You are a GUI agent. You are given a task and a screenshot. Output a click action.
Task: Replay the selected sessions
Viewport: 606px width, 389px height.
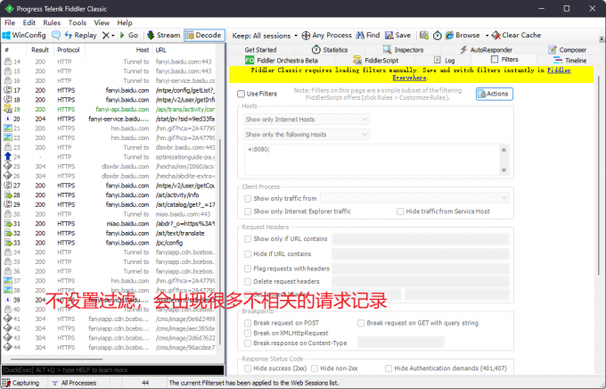[x=80, y=35]
